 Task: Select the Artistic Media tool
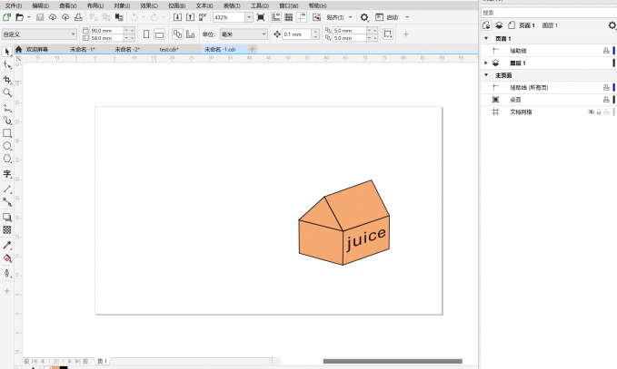point(7,121)
